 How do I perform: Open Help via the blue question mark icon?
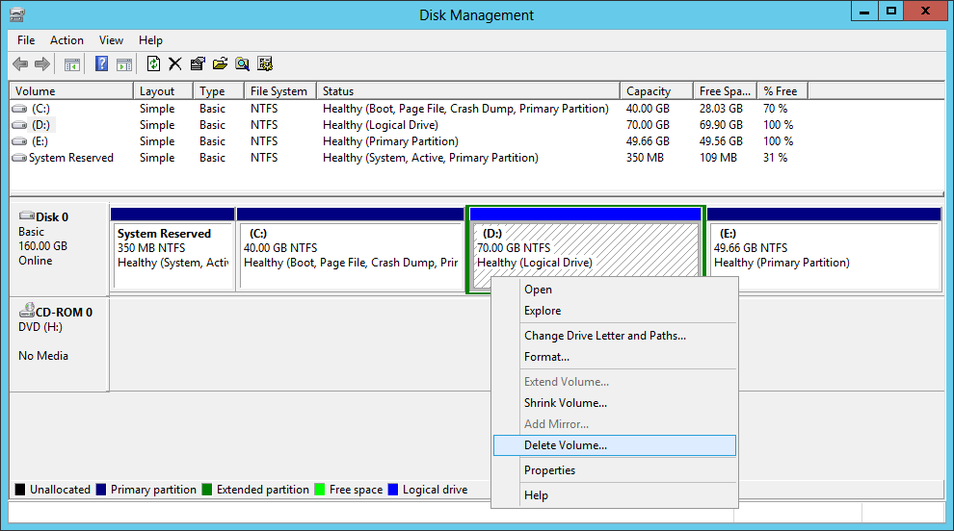[x=101, y=63]
